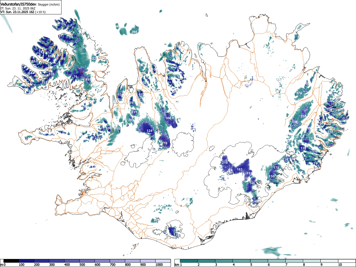The image size is (356, 267).
Task: Click the 'IT: Sun. 23. 11. 2025 06Z' line
Action: click(18, 8)
